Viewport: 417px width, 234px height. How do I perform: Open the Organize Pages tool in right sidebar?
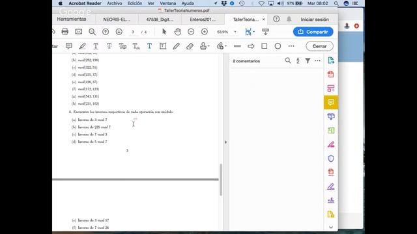click(331, 88)
